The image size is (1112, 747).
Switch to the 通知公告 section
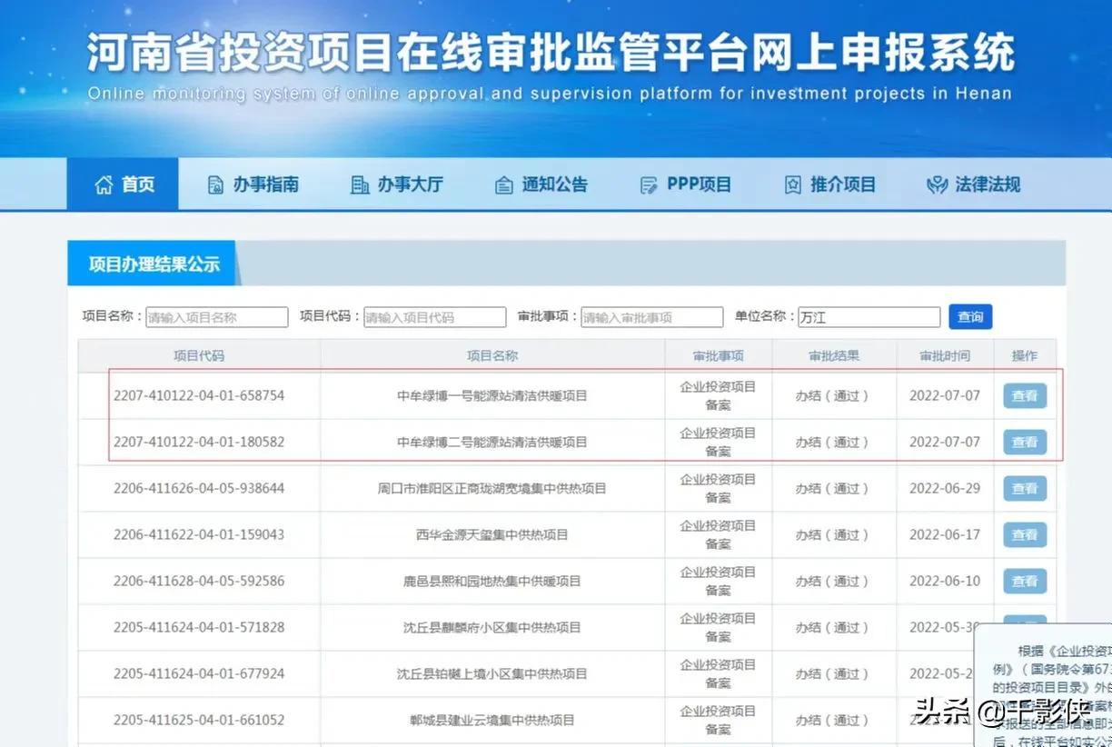(541, 184)
